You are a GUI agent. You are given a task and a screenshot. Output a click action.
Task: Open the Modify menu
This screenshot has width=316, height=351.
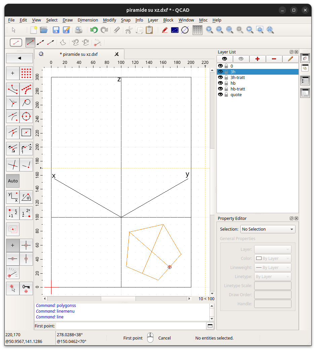pyautogui.click(x=110, y=20)
